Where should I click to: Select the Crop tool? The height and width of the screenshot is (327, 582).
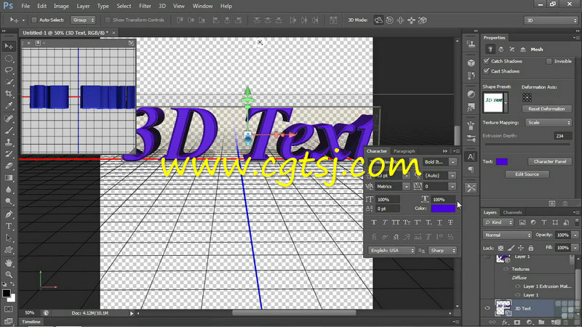(9, 94)
